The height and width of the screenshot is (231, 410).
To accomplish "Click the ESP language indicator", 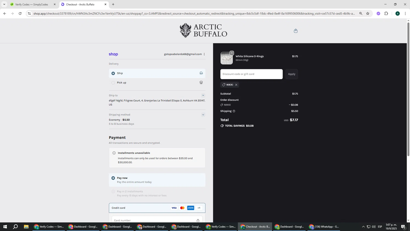I will (380, 227).
